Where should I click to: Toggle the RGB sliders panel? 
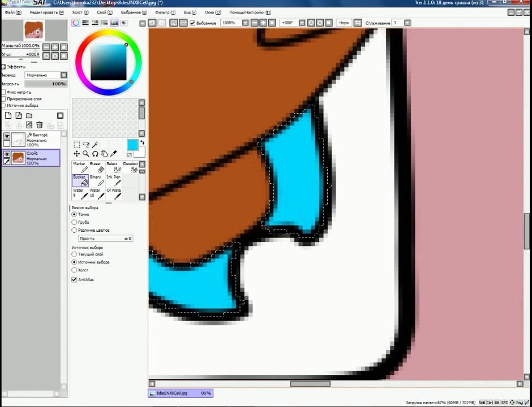click(85, 23)
